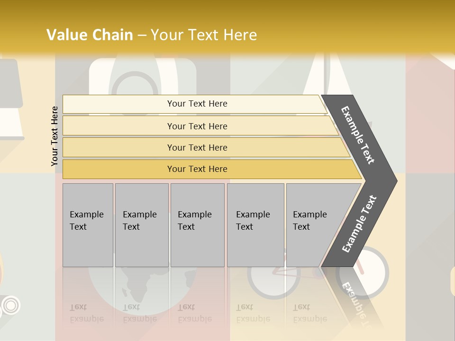Click the lamp shade graphic at left edge

pyautogui.click(x=9, y=83)
